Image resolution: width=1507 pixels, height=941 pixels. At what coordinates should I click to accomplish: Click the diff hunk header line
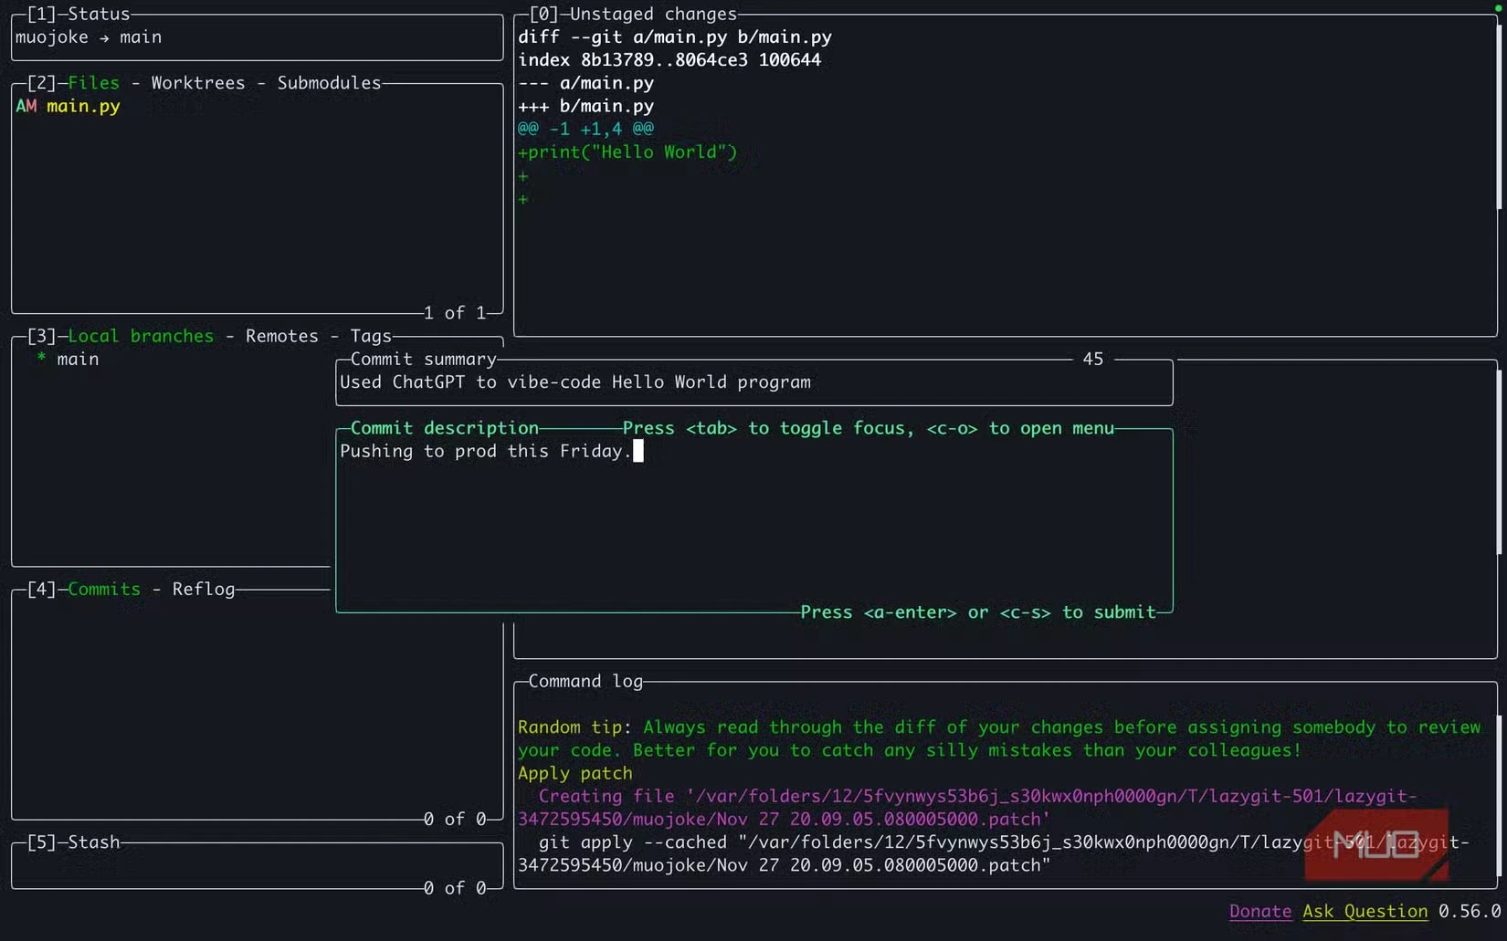[x=585, y=130]
